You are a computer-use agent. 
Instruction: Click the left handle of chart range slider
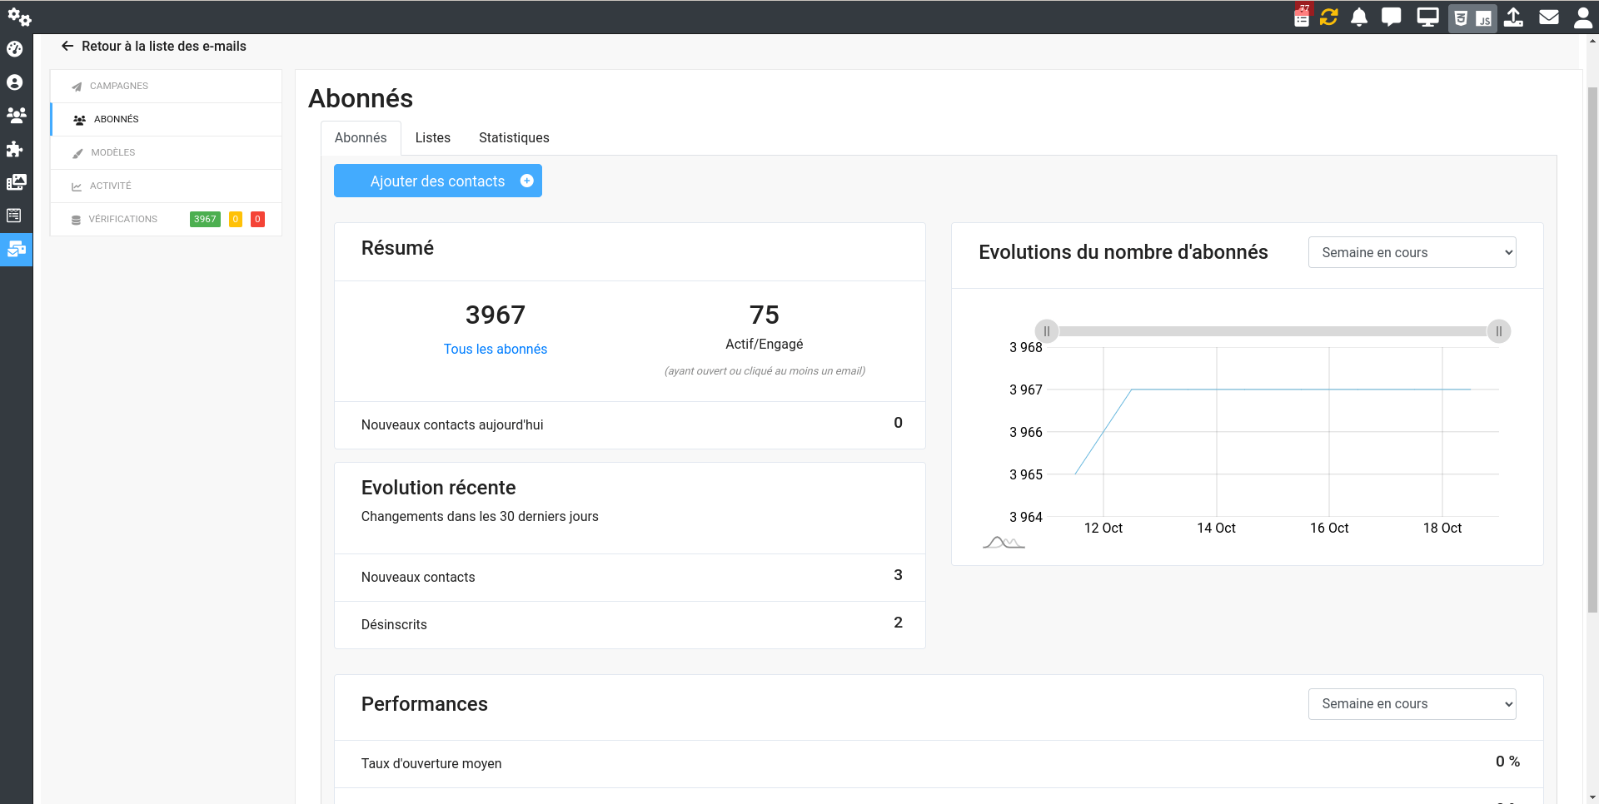(1047, 331)
